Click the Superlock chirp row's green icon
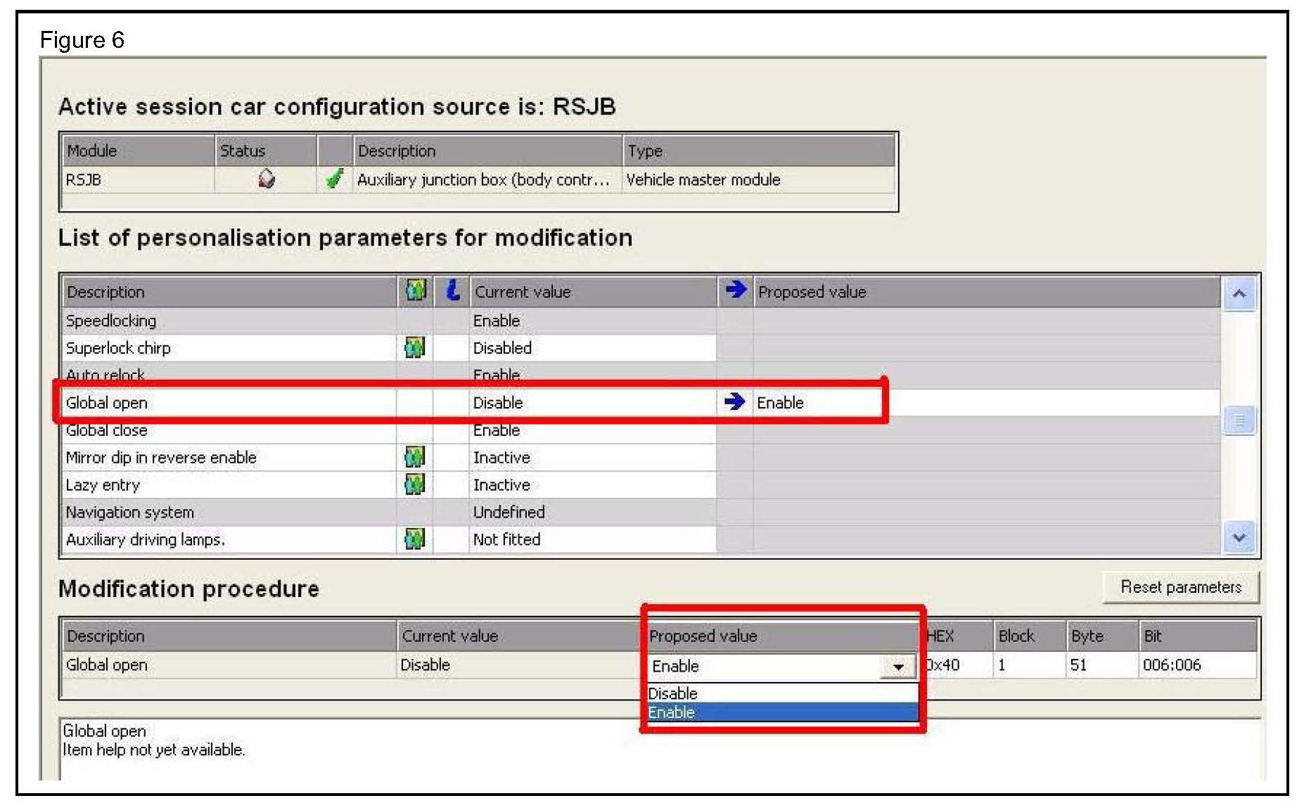This screenshot has height=803, width=1304. click(x=415, y=347)
